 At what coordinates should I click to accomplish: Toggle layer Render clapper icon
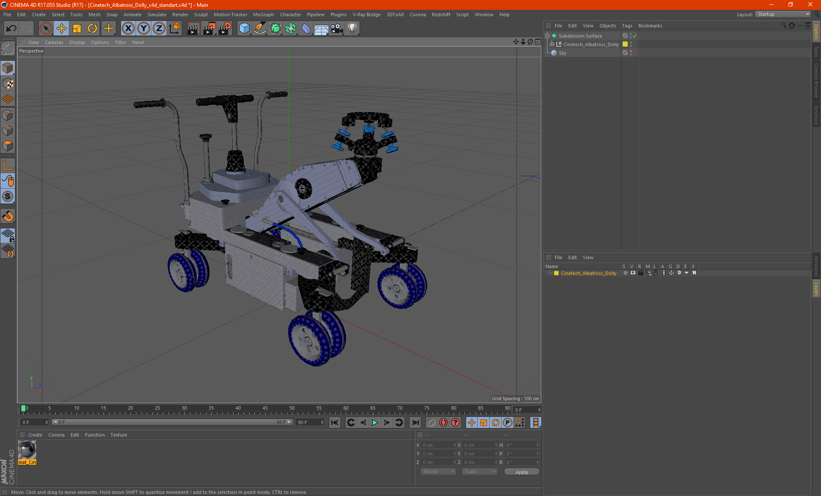pos(641,273)
